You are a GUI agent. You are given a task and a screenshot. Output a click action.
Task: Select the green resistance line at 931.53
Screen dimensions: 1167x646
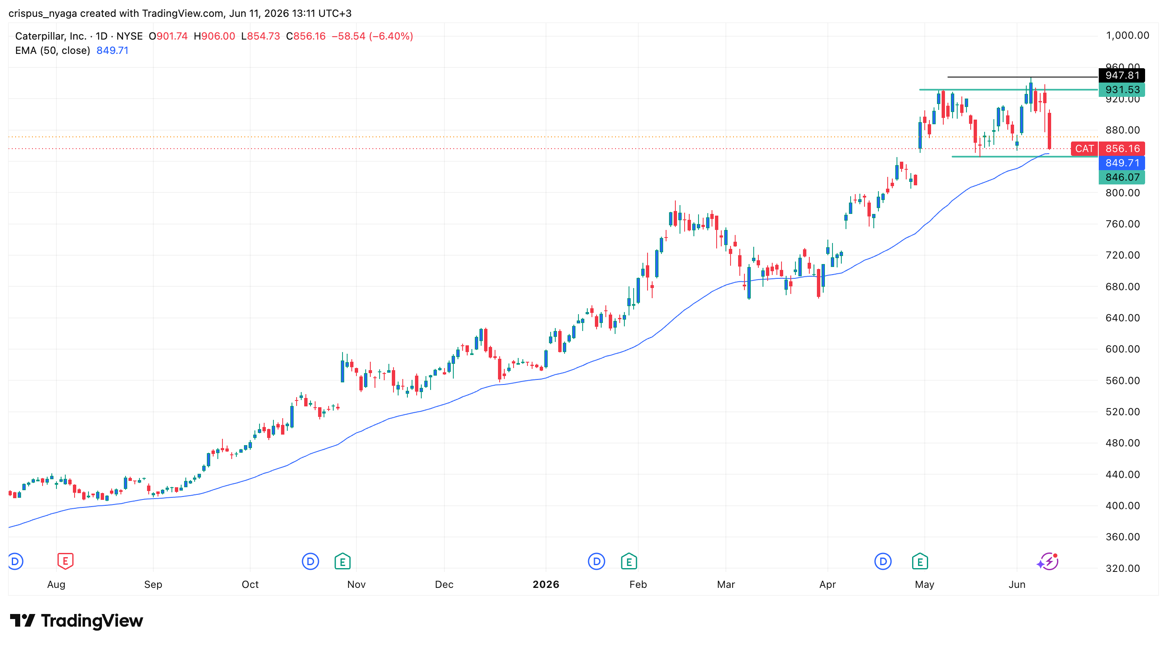[1008, 90]
